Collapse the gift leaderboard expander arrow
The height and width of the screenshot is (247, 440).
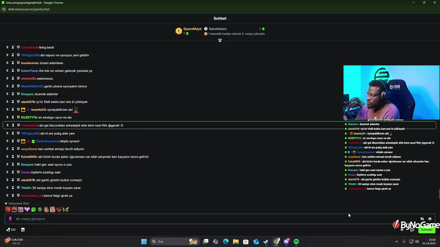coord(220,40)
